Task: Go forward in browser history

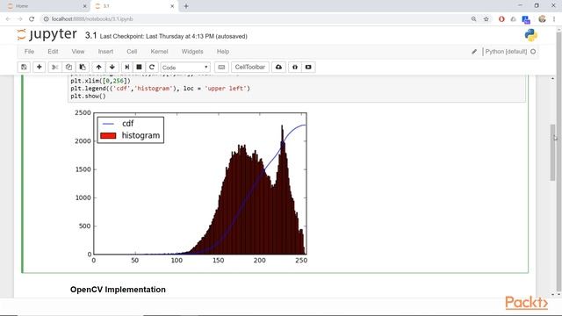Action: tap(19, 19)
